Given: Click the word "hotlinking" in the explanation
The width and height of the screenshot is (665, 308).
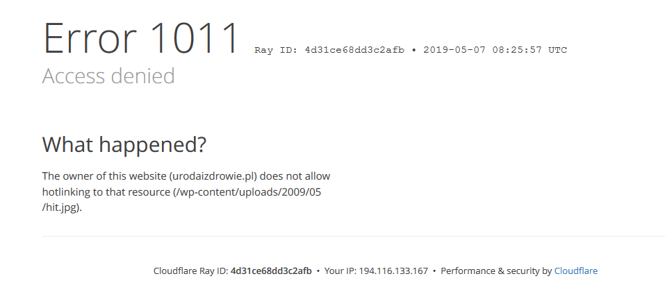Looking at the screenshot, I should [68, 191].
